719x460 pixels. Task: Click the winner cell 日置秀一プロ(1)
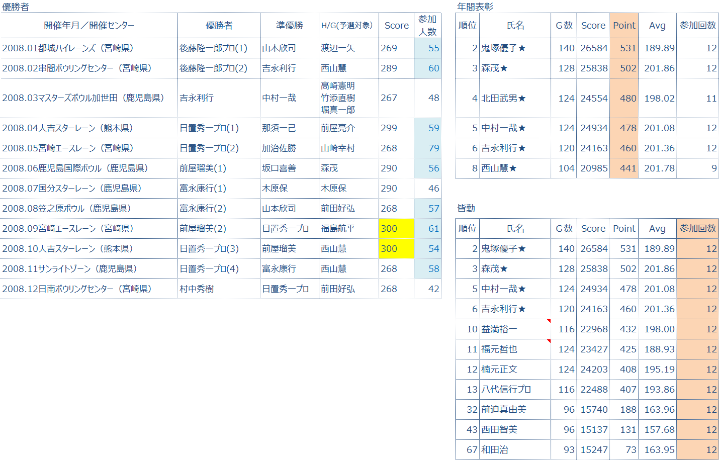219,128
